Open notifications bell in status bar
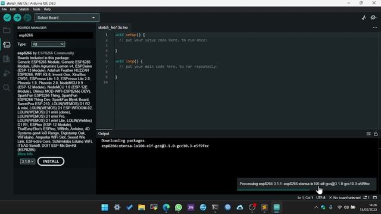 pos(366,198)
